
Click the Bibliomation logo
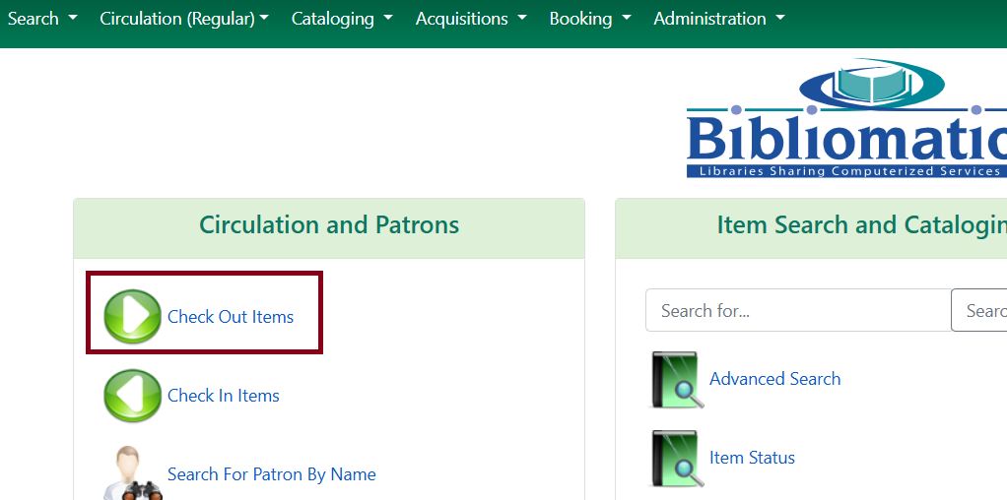tap(847, 120)
